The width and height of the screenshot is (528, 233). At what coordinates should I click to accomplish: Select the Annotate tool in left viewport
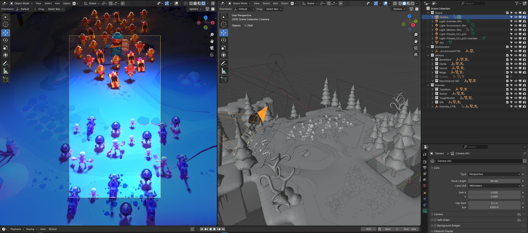[x=6, y=64]
